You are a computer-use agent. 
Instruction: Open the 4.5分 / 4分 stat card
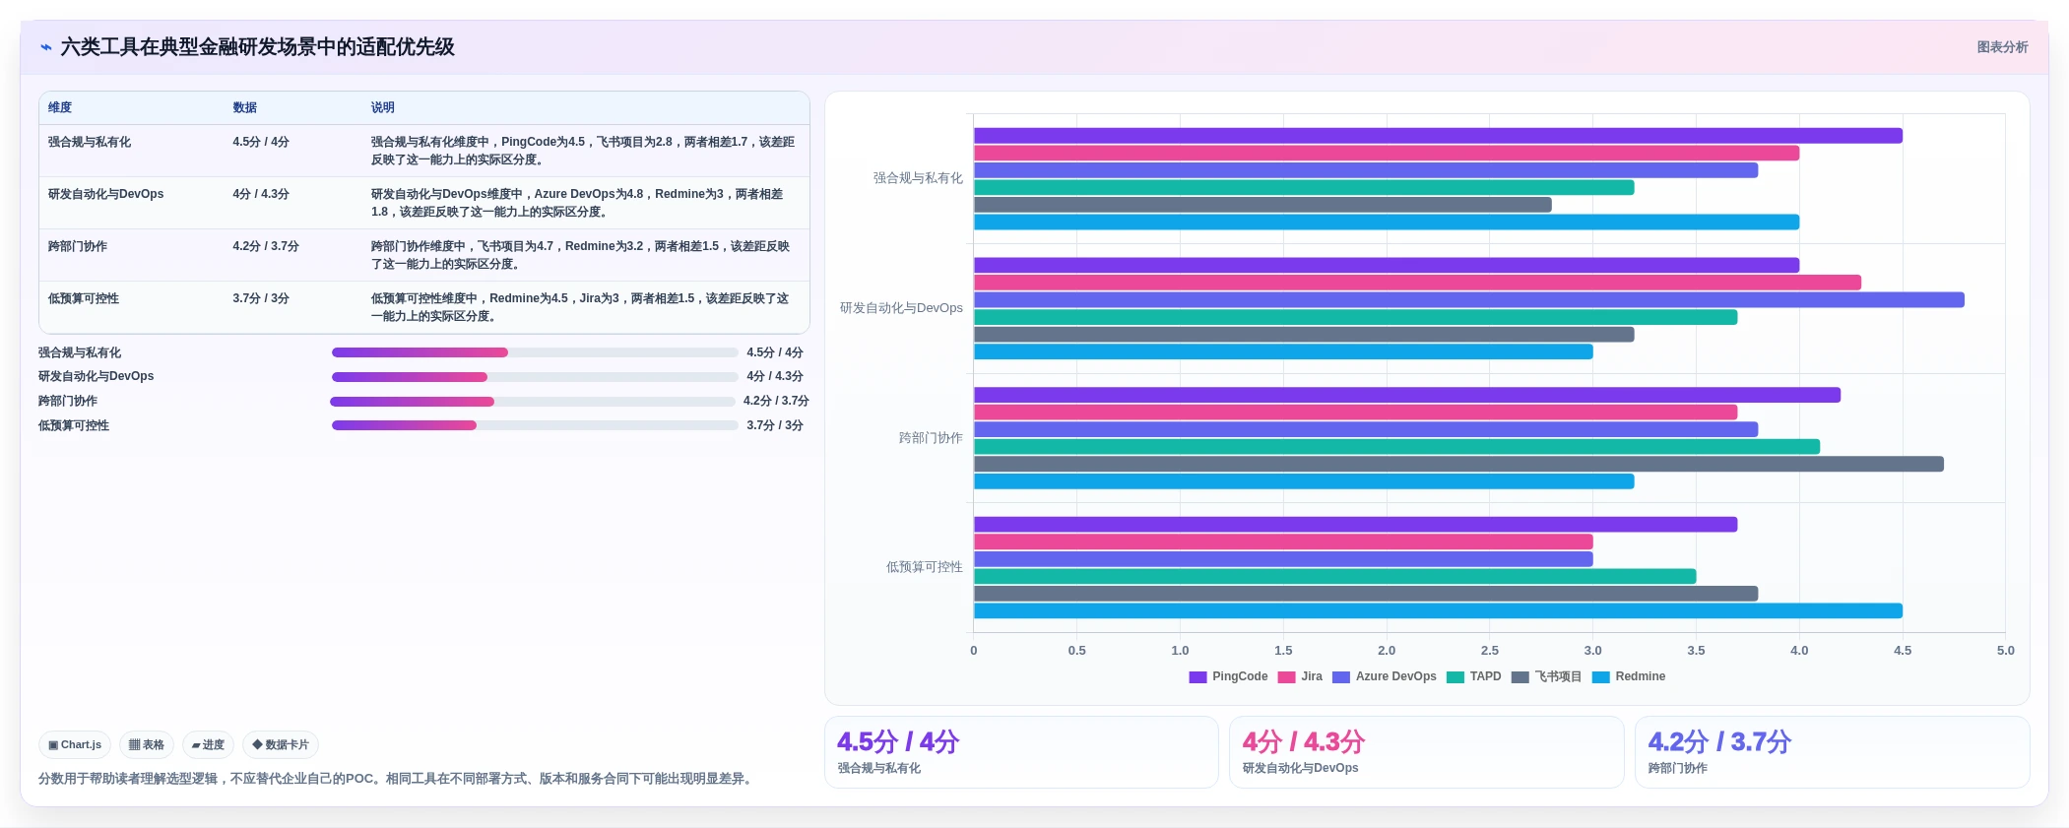1021,752
